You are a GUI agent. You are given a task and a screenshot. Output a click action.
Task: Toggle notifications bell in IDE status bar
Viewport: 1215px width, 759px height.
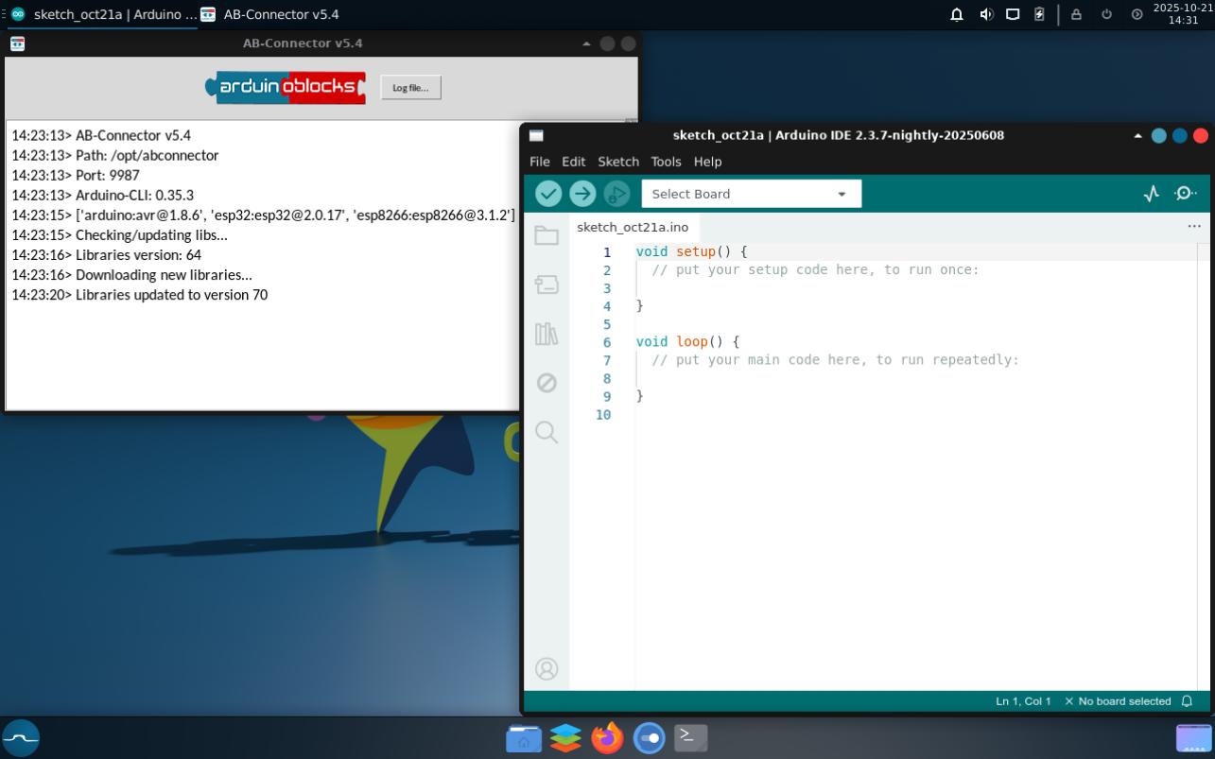(1187, 701)
